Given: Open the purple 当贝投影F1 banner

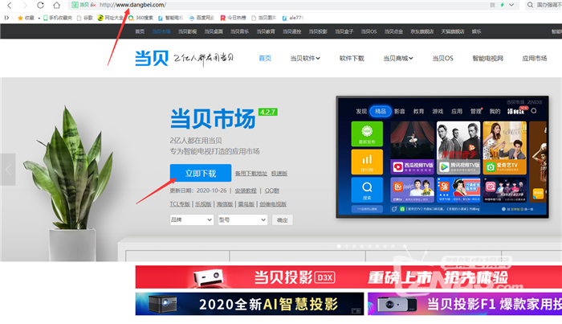Looking at the screenshot, I should click(465, 304).
